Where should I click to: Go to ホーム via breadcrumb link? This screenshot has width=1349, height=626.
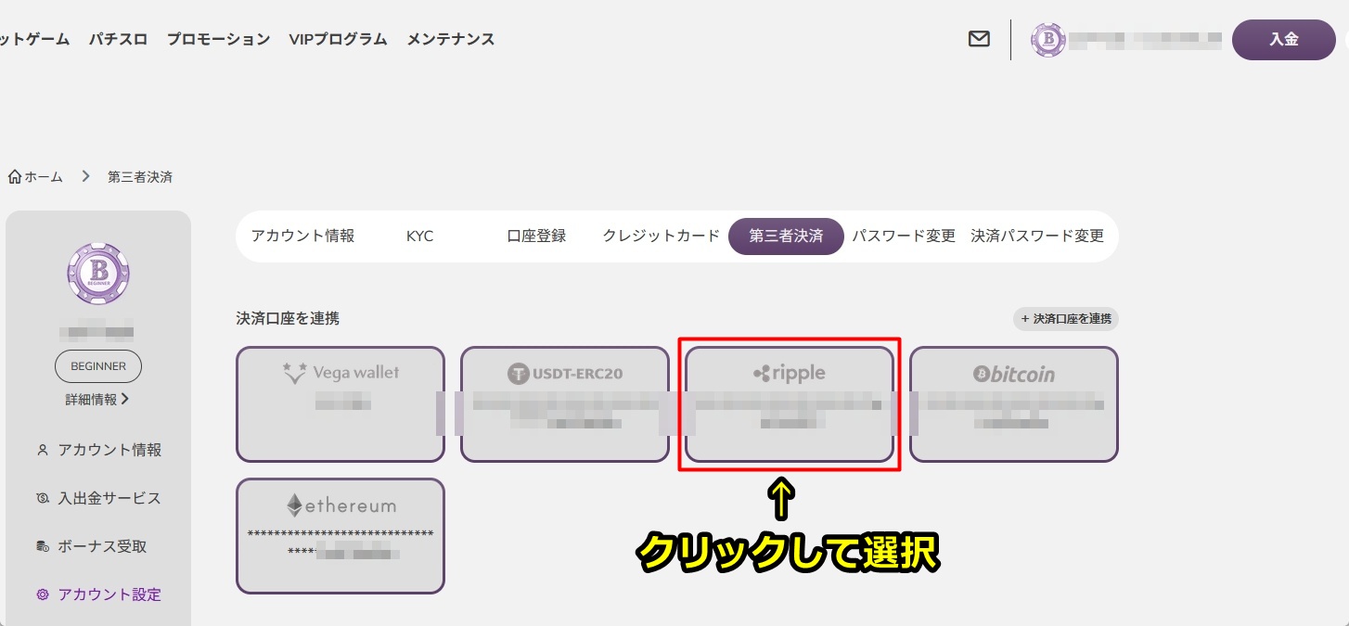(x=44, y=176)
